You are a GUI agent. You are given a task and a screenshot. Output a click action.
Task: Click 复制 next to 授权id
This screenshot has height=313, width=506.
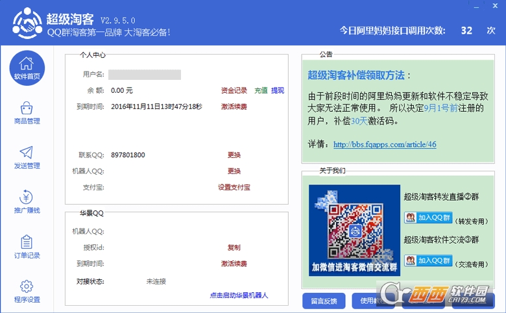(x=234, y=247)
